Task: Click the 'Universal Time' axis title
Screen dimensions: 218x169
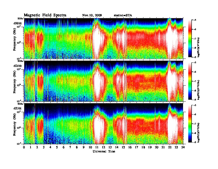Action: point(104,151)
